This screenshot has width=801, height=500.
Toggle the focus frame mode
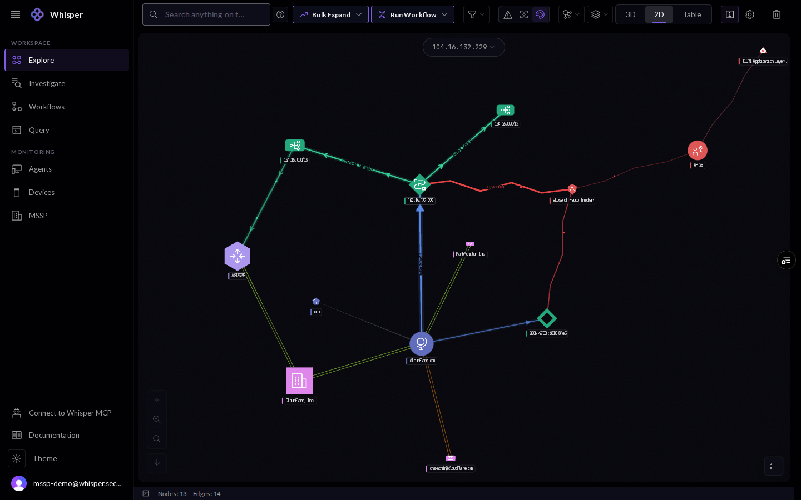pyautogui.click(x=524, y=14)
